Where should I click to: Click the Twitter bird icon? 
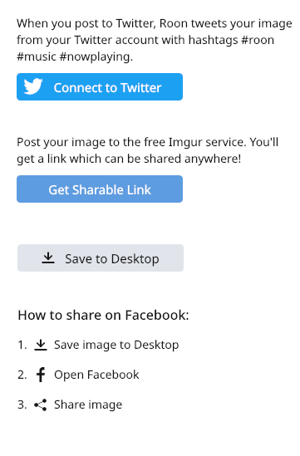click(33, 86)
